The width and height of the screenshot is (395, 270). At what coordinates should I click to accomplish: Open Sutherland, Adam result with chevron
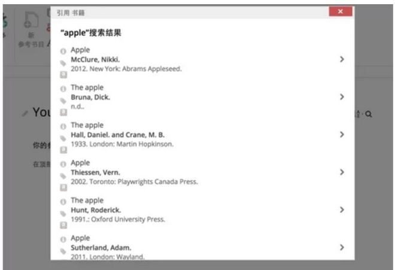[342, 247]
